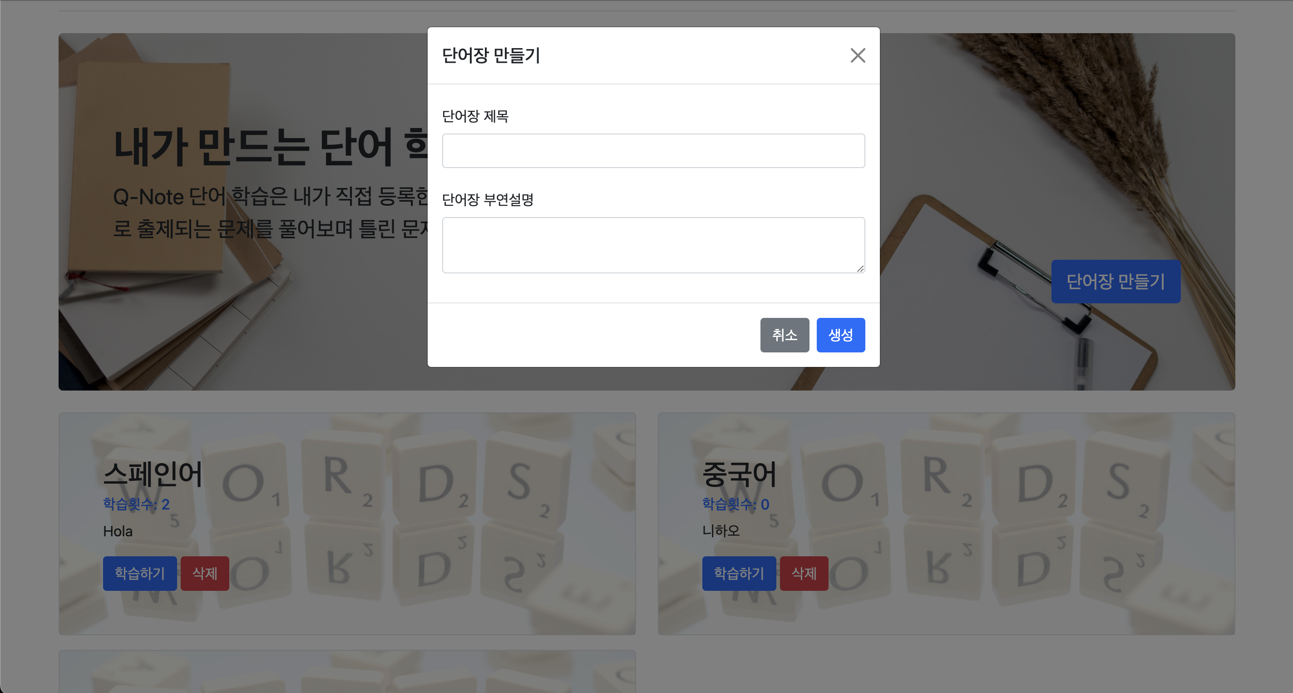Remove the 중국어 wordbook with 삭제
Screen dimensions: 1293x693
pos(804,573)
